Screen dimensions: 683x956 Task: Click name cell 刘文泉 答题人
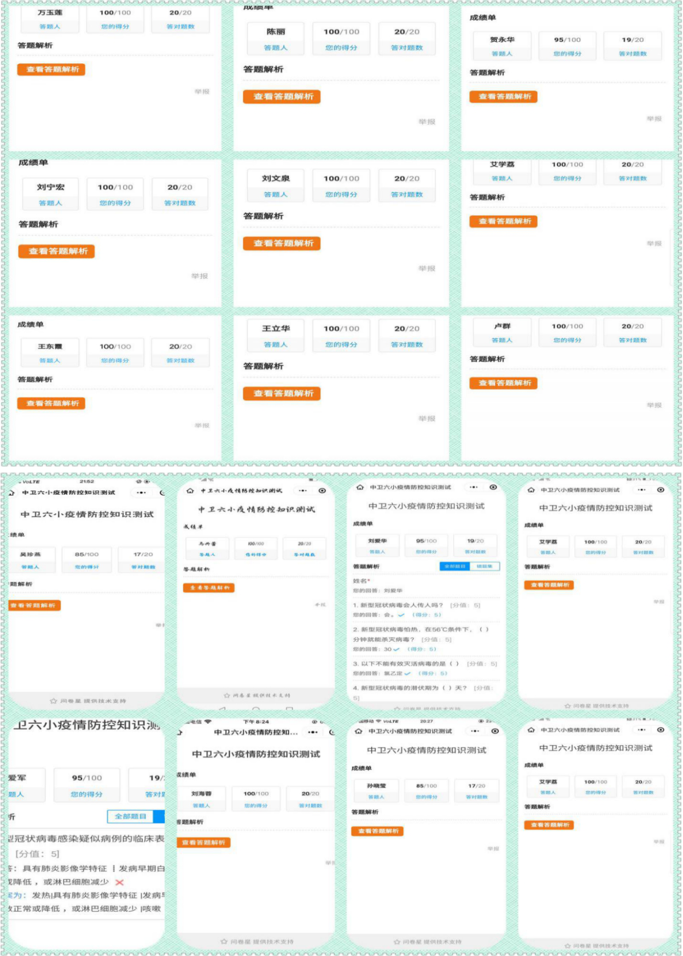point(276,185)
